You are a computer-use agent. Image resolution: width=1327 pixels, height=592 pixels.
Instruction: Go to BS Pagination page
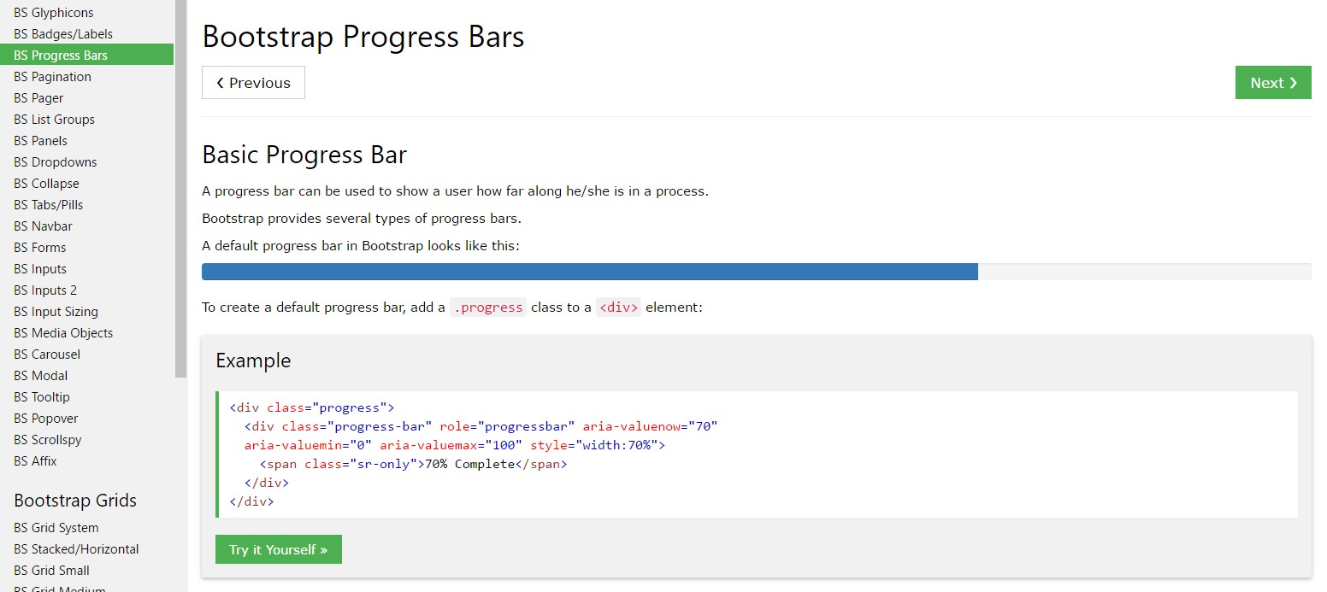pos(52,77)
